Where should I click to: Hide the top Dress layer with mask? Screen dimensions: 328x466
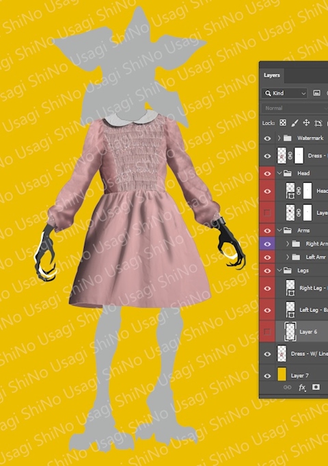267,156
